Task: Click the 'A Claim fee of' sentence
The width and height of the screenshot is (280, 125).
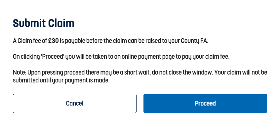Action: [110, 41]
